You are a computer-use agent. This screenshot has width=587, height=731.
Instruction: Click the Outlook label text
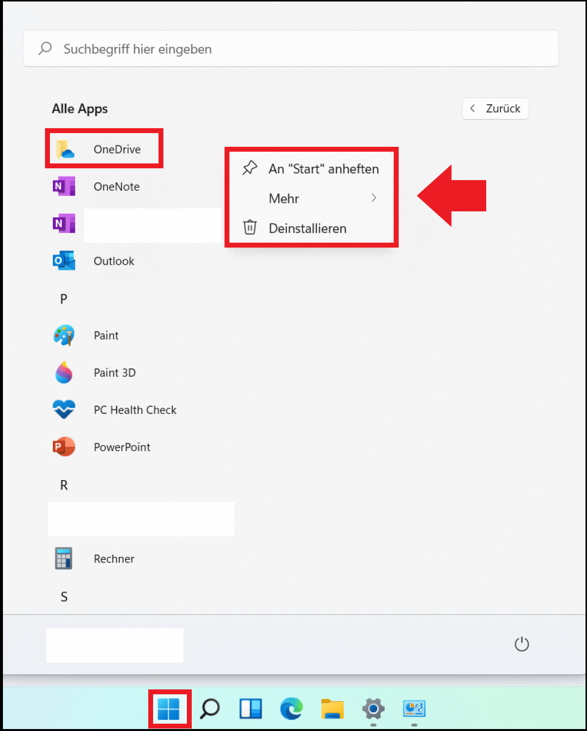coord(114,261)
